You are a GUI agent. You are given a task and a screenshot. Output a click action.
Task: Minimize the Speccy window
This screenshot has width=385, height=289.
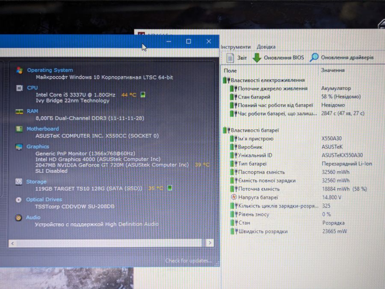tap(169, 41)
